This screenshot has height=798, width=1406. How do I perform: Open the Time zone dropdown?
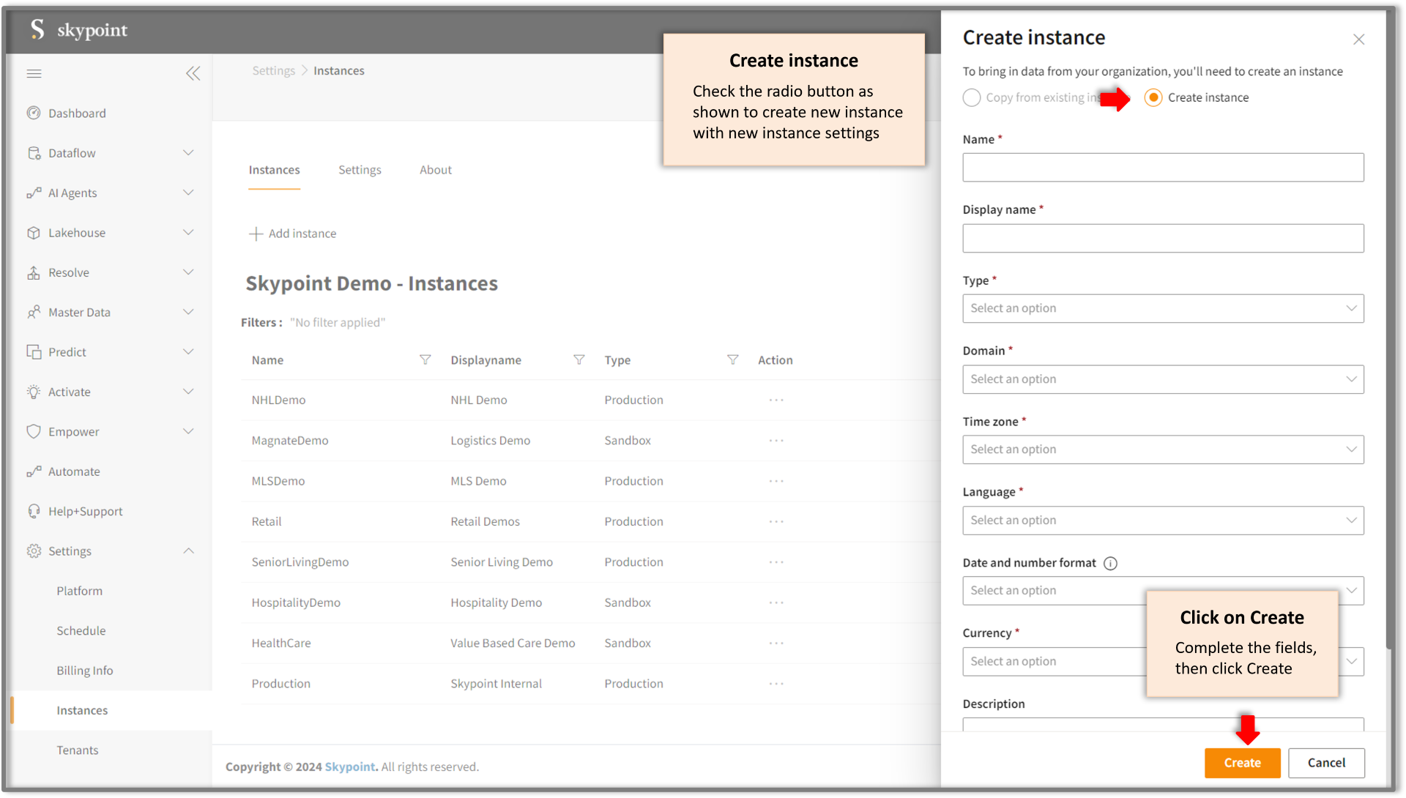(1162, 450)
